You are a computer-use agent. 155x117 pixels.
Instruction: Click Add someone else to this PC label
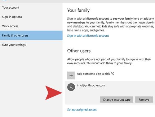pyautogui.click(x=95, y=74)
